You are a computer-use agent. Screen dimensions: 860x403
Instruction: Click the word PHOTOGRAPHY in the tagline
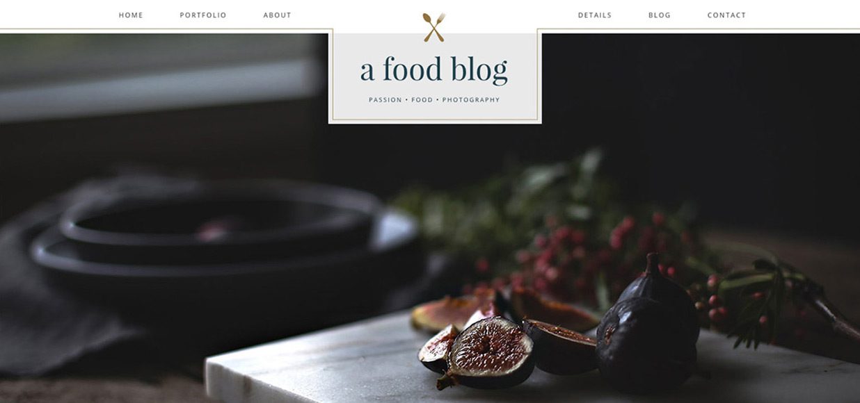click(x=471, y=100)
